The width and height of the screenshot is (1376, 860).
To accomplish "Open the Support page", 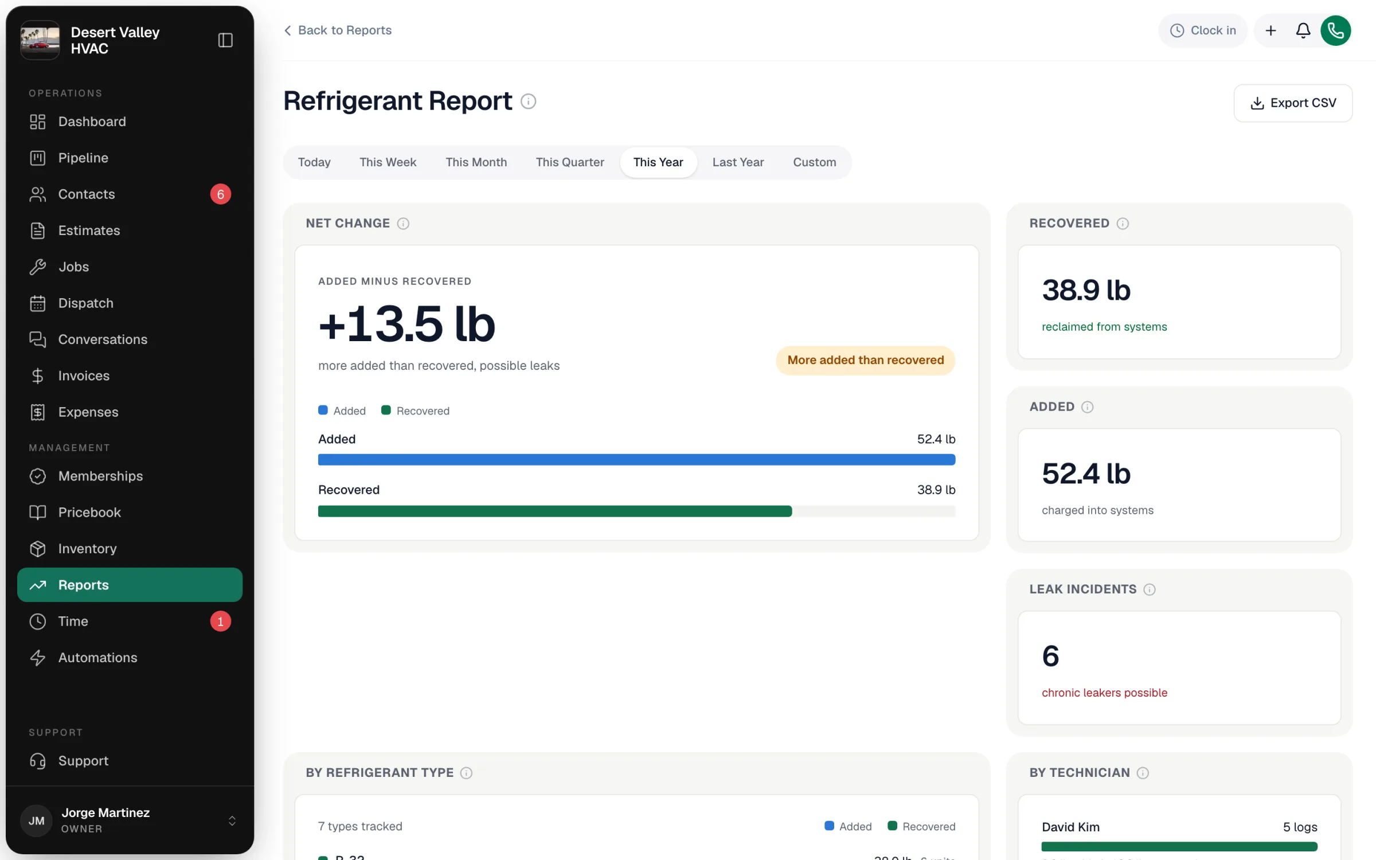I will pos(130,761).
